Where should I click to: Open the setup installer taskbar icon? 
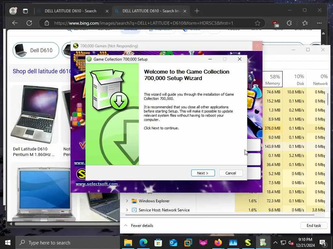pos(263,243)
